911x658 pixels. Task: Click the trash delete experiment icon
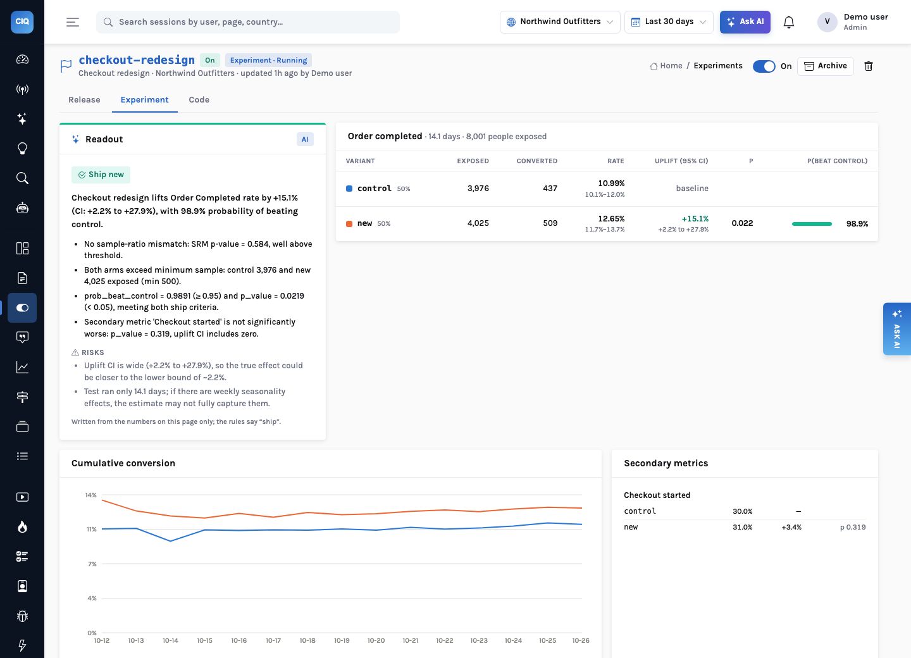(x=869, y=66)
